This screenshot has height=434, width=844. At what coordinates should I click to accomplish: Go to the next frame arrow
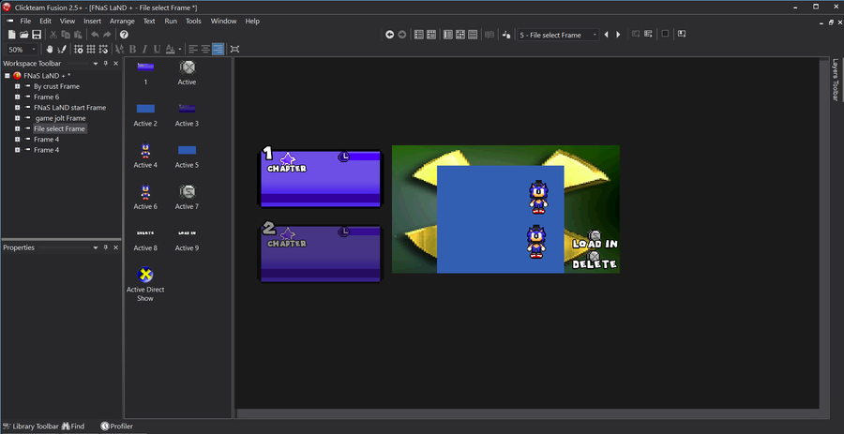[x=618, y=35]
